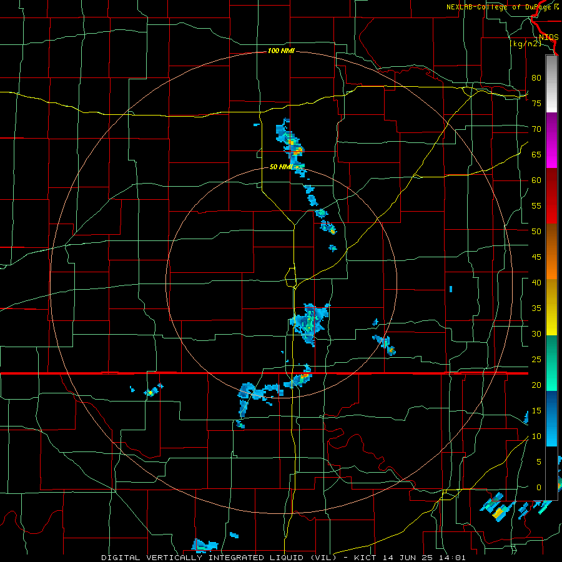This screenshot has height=562, width=562.
Task: Click the 45 value on the scale
Action: [x=536, y=257]
